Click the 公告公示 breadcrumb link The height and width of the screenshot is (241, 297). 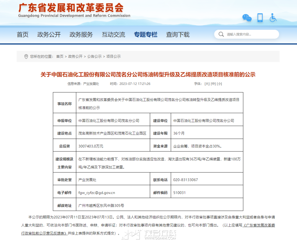tap(94, 56)
